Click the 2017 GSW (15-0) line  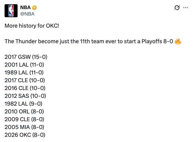pos(26,57)
